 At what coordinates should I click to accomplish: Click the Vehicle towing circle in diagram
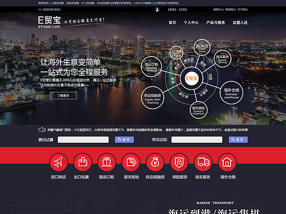pos(222,59)
